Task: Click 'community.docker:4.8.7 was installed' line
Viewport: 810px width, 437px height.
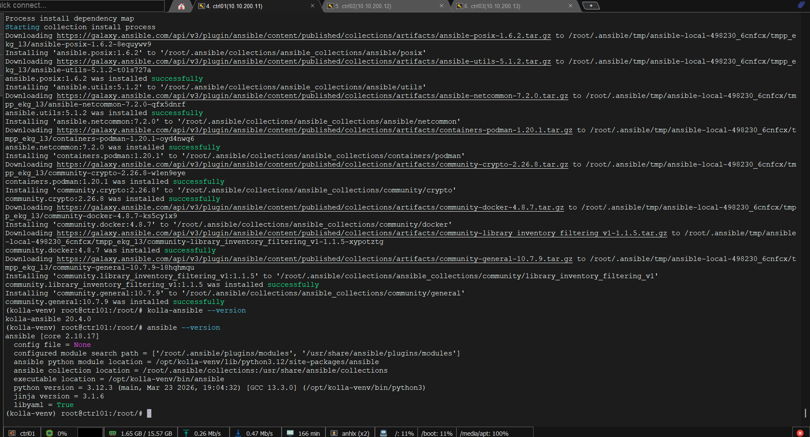Action: (x=110, y=250)
